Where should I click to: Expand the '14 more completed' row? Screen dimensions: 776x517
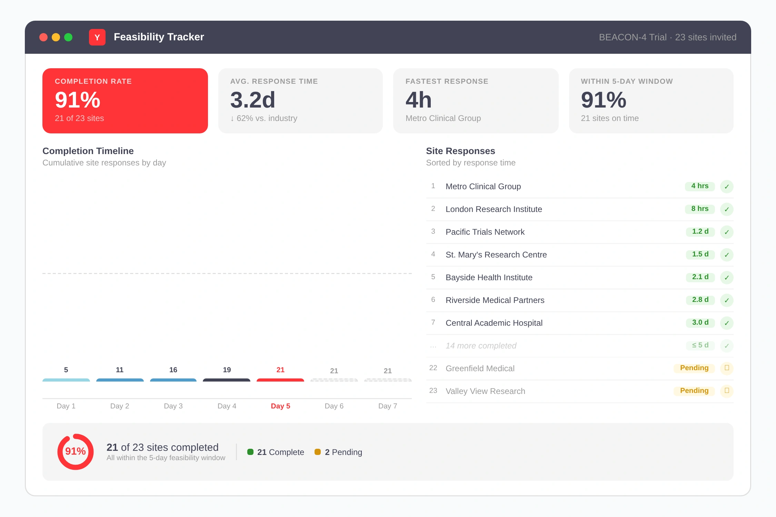481,346
